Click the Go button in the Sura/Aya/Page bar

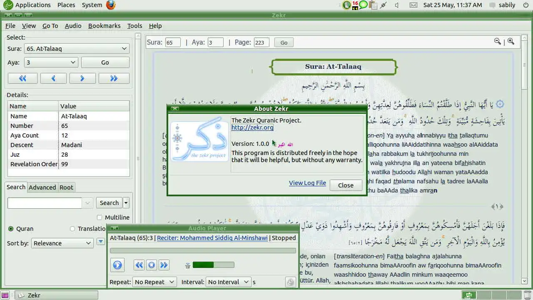284,42
